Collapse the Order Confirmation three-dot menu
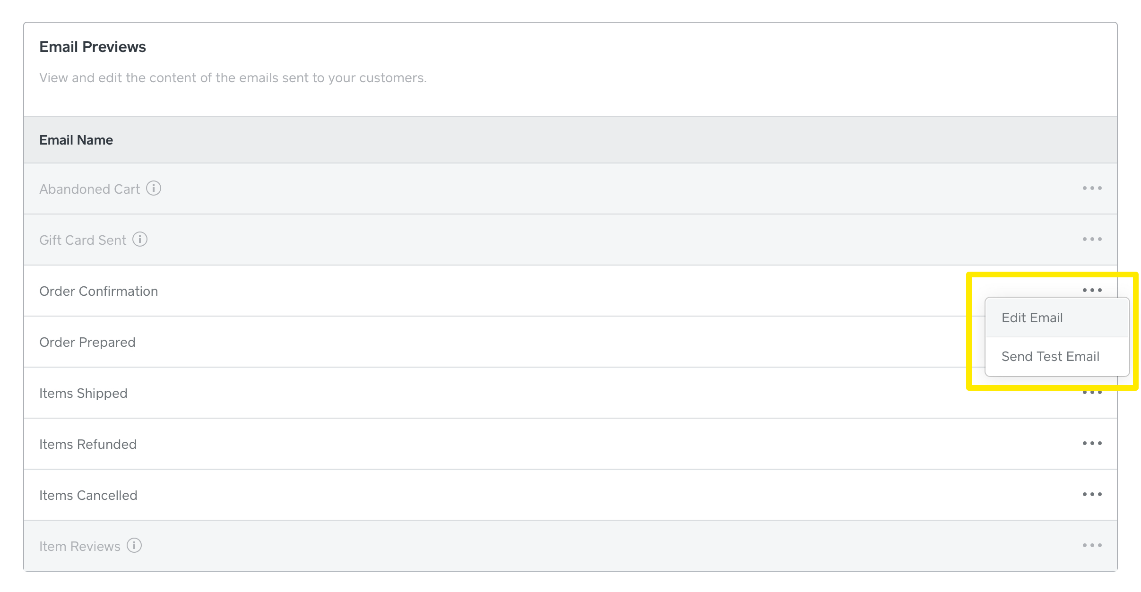The image size is (1141, 592). [x=1092, y=290]
